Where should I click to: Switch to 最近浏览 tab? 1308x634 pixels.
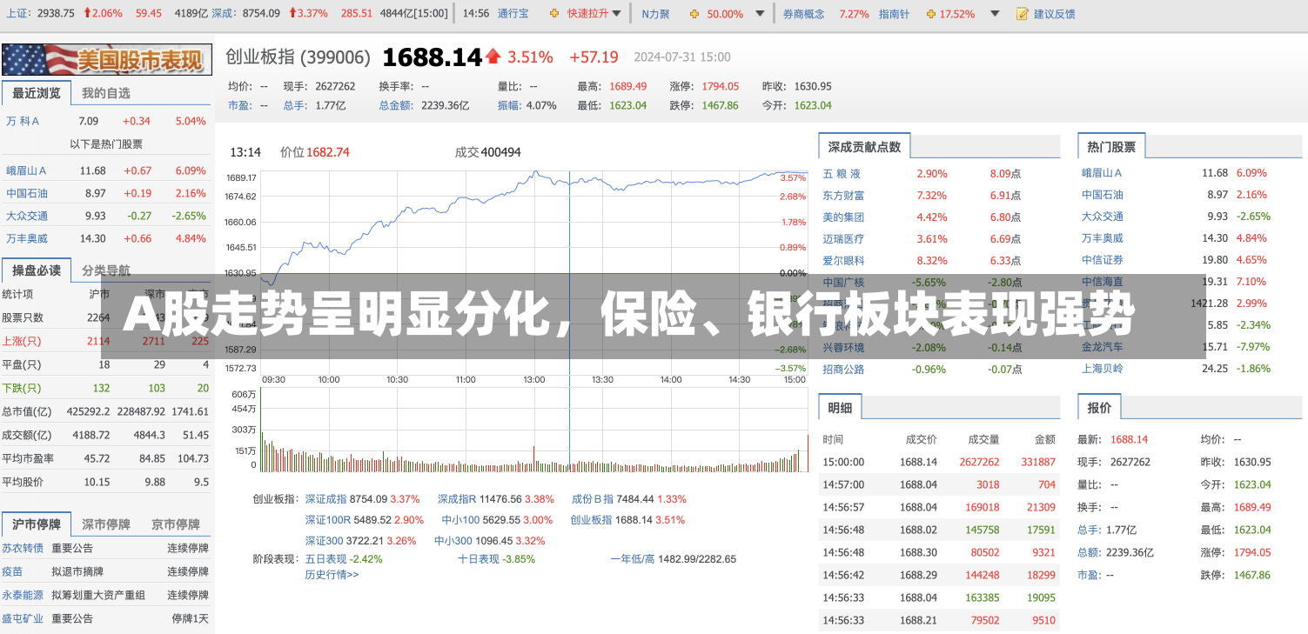click(37, 93)
